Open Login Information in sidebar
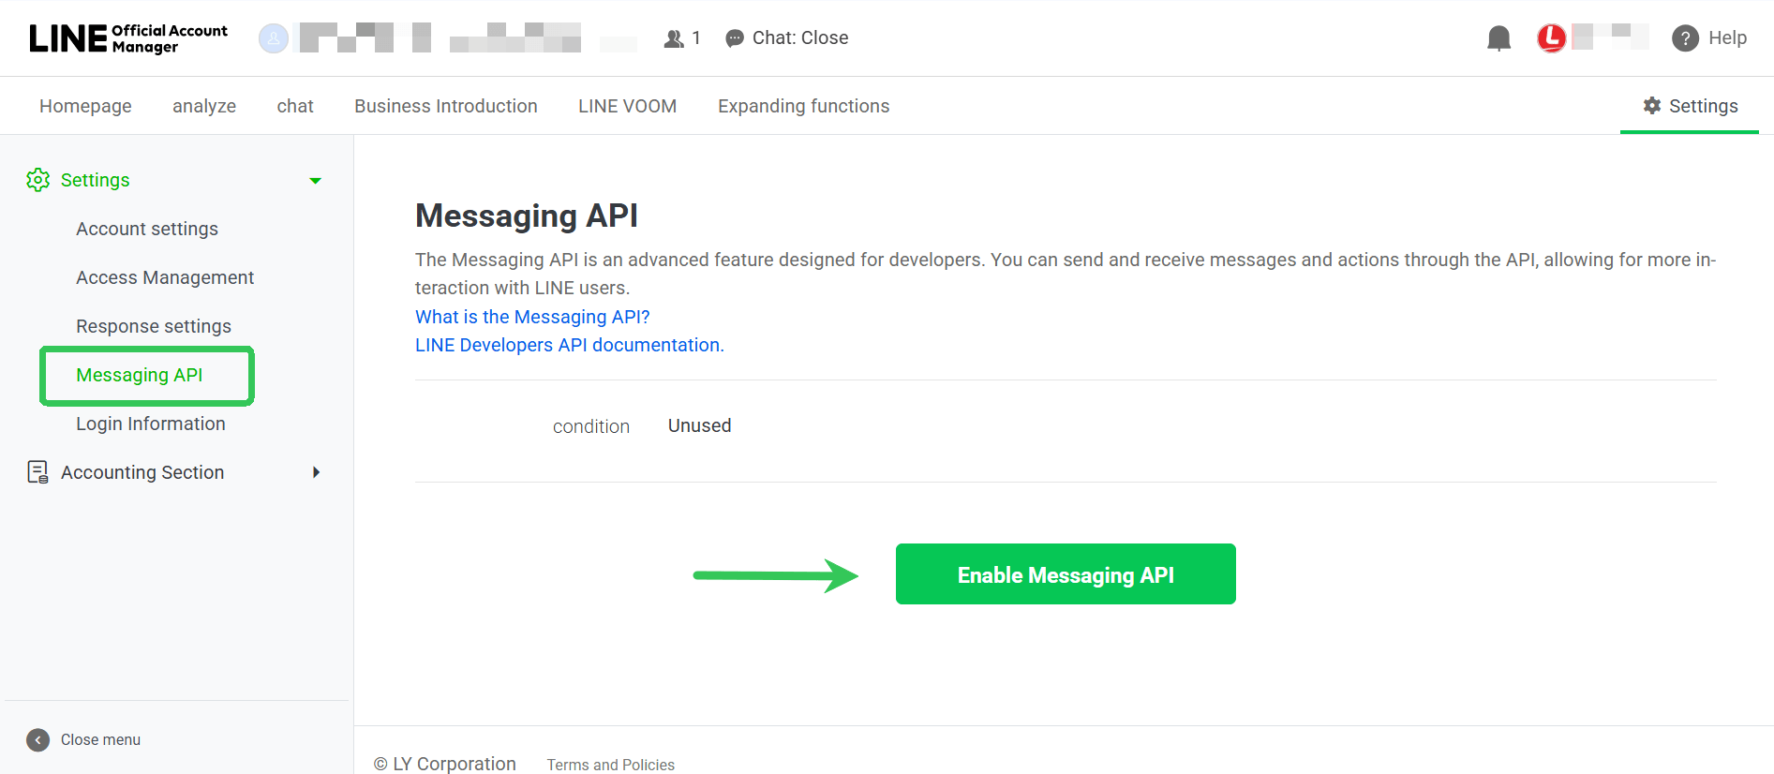This screenshot has width=1774, height=774. (151, 424)
